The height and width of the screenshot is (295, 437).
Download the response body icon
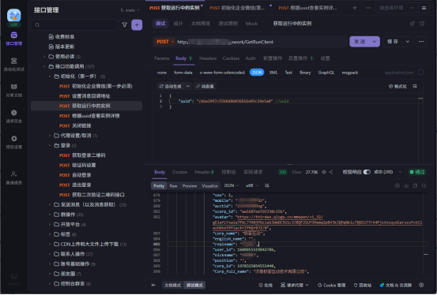pyautogui.click(x=406, y=185)
